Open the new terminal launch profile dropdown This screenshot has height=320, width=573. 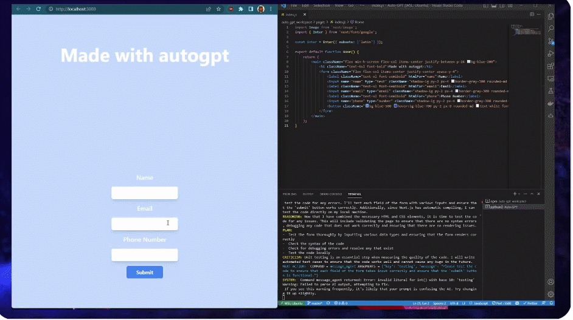[x=520, y=193]
